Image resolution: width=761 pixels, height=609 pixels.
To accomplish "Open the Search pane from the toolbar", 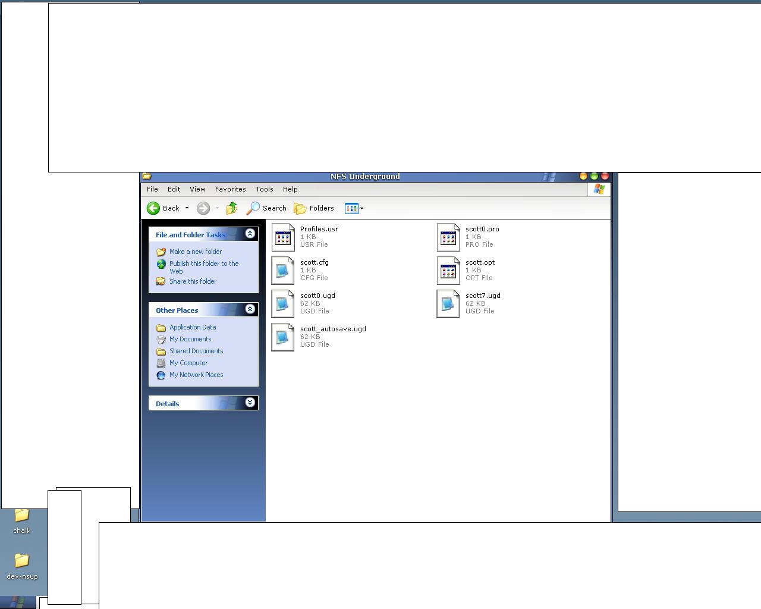I will [x=267, y=208].
